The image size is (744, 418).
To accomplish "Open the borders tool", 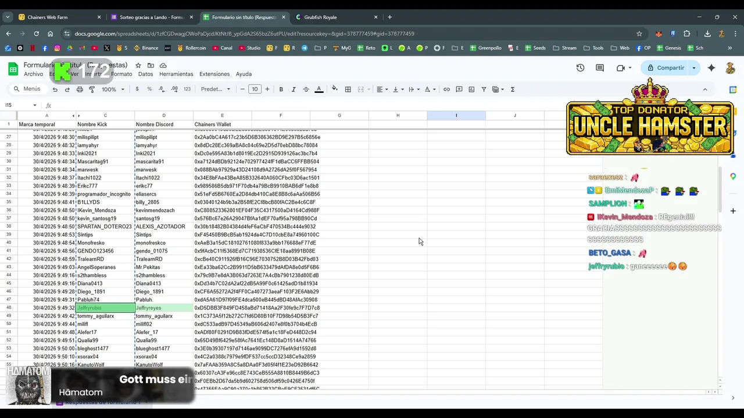I will [x=348, y=89].
